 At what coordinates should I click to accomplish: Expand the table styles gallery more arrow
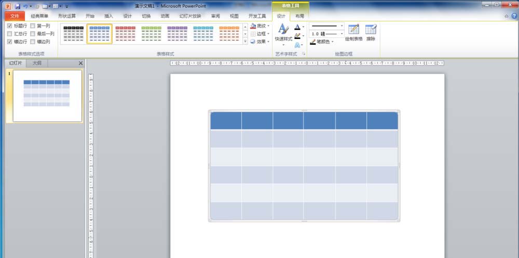(x=245, y=42)
